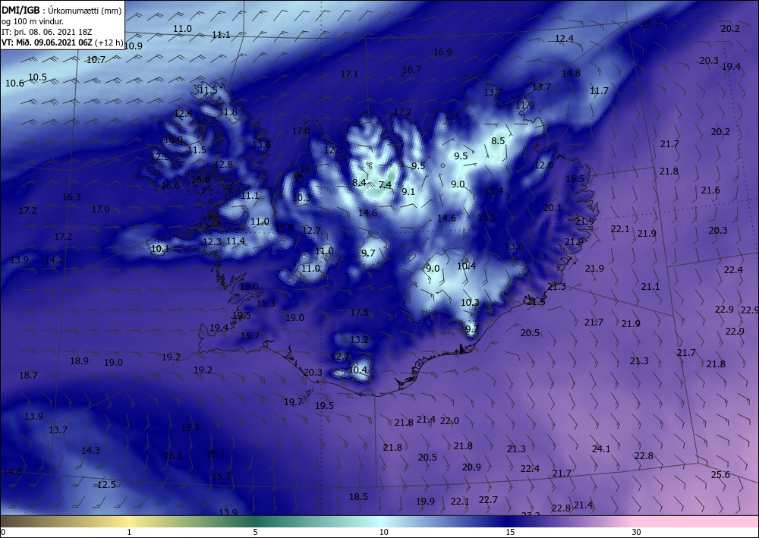Click the 5 mark on the color scale
The width and height of the screenshot is (759, 538).
pos(255,532)
